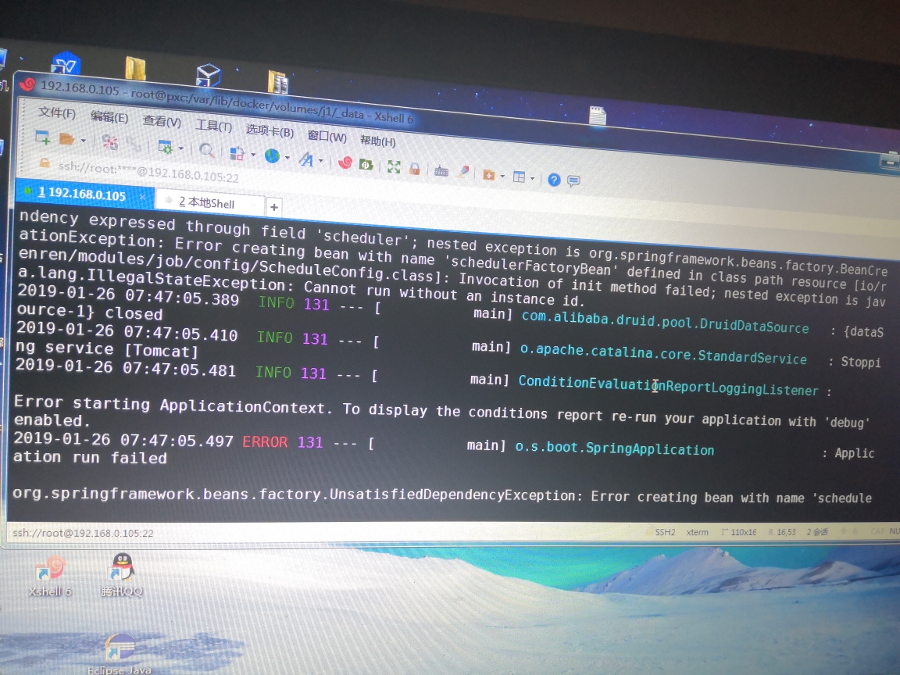Select the Eclipse Java desktop shortcut
This screenshot has width=900, height=675.
(120, 655)
